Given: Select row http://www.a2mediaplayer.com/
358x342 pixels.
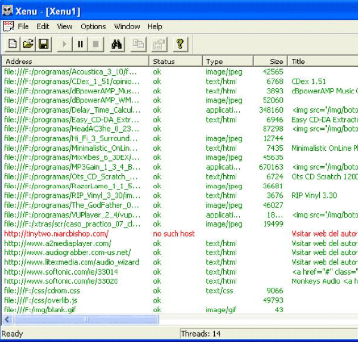Looking at the screenshot, I should pyautogui.click(x=57, y=243).
